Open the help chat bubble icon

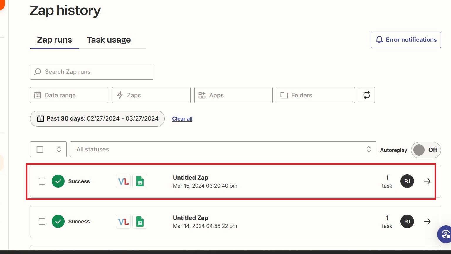pos(445,234)
